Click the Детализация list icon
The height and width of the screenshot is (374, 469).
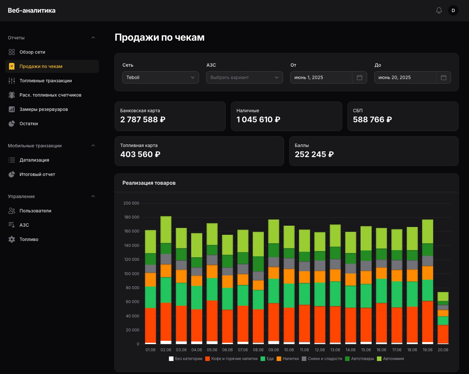(x=12, y=160)
